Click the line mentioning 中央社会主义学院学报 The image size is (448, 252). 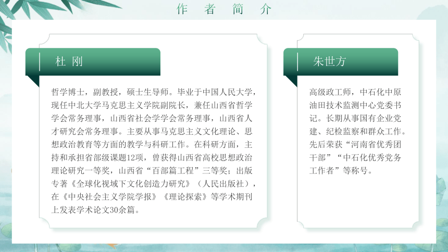(152, 197)
